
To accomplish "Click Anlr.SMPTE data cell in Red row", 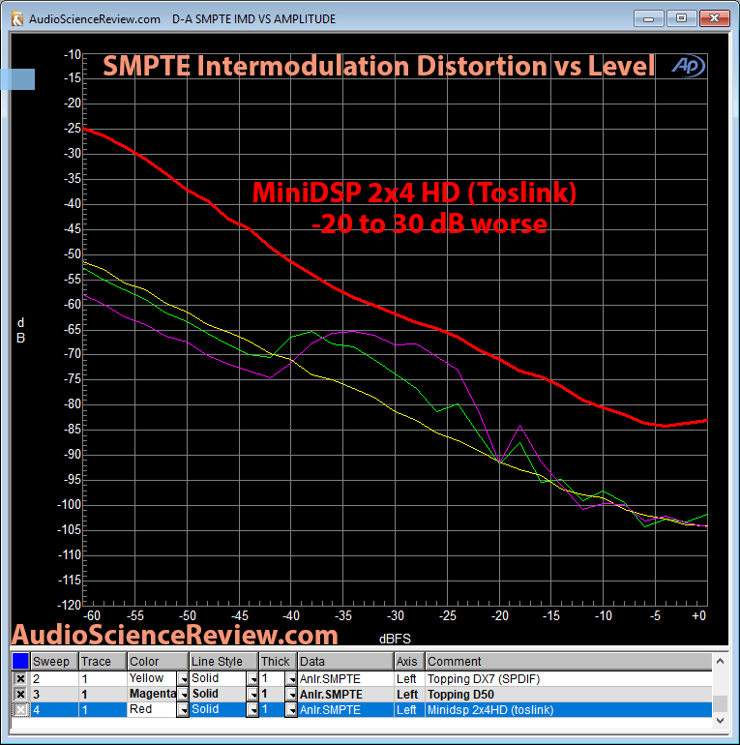I will [x=345, y=710].
